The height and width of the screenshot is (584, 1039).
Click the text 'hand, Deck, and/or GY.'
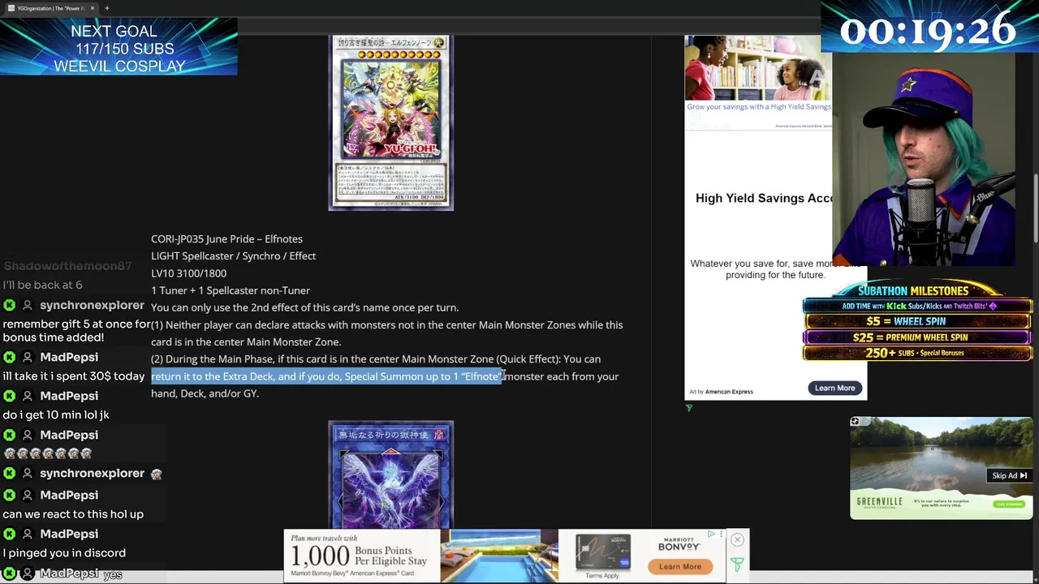[x=205, y=393]
